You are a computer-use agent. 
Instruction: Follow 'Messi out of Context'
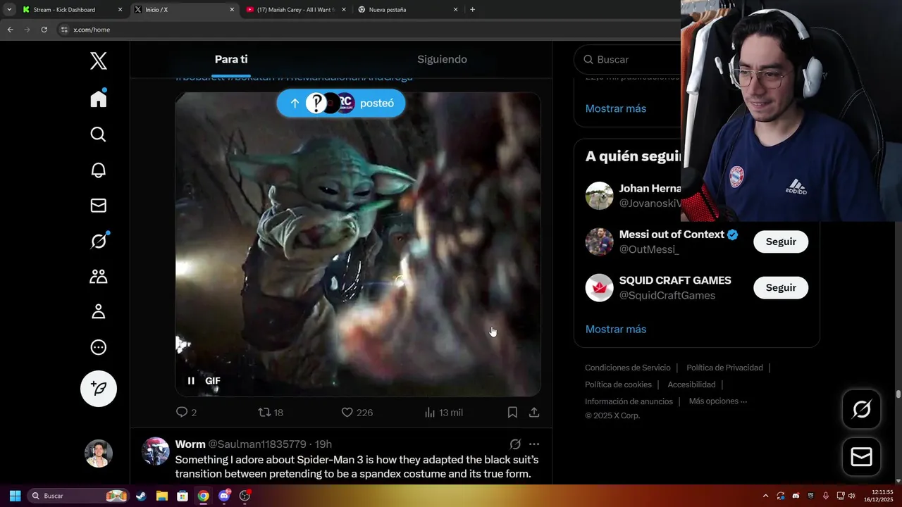coord(781,242)
